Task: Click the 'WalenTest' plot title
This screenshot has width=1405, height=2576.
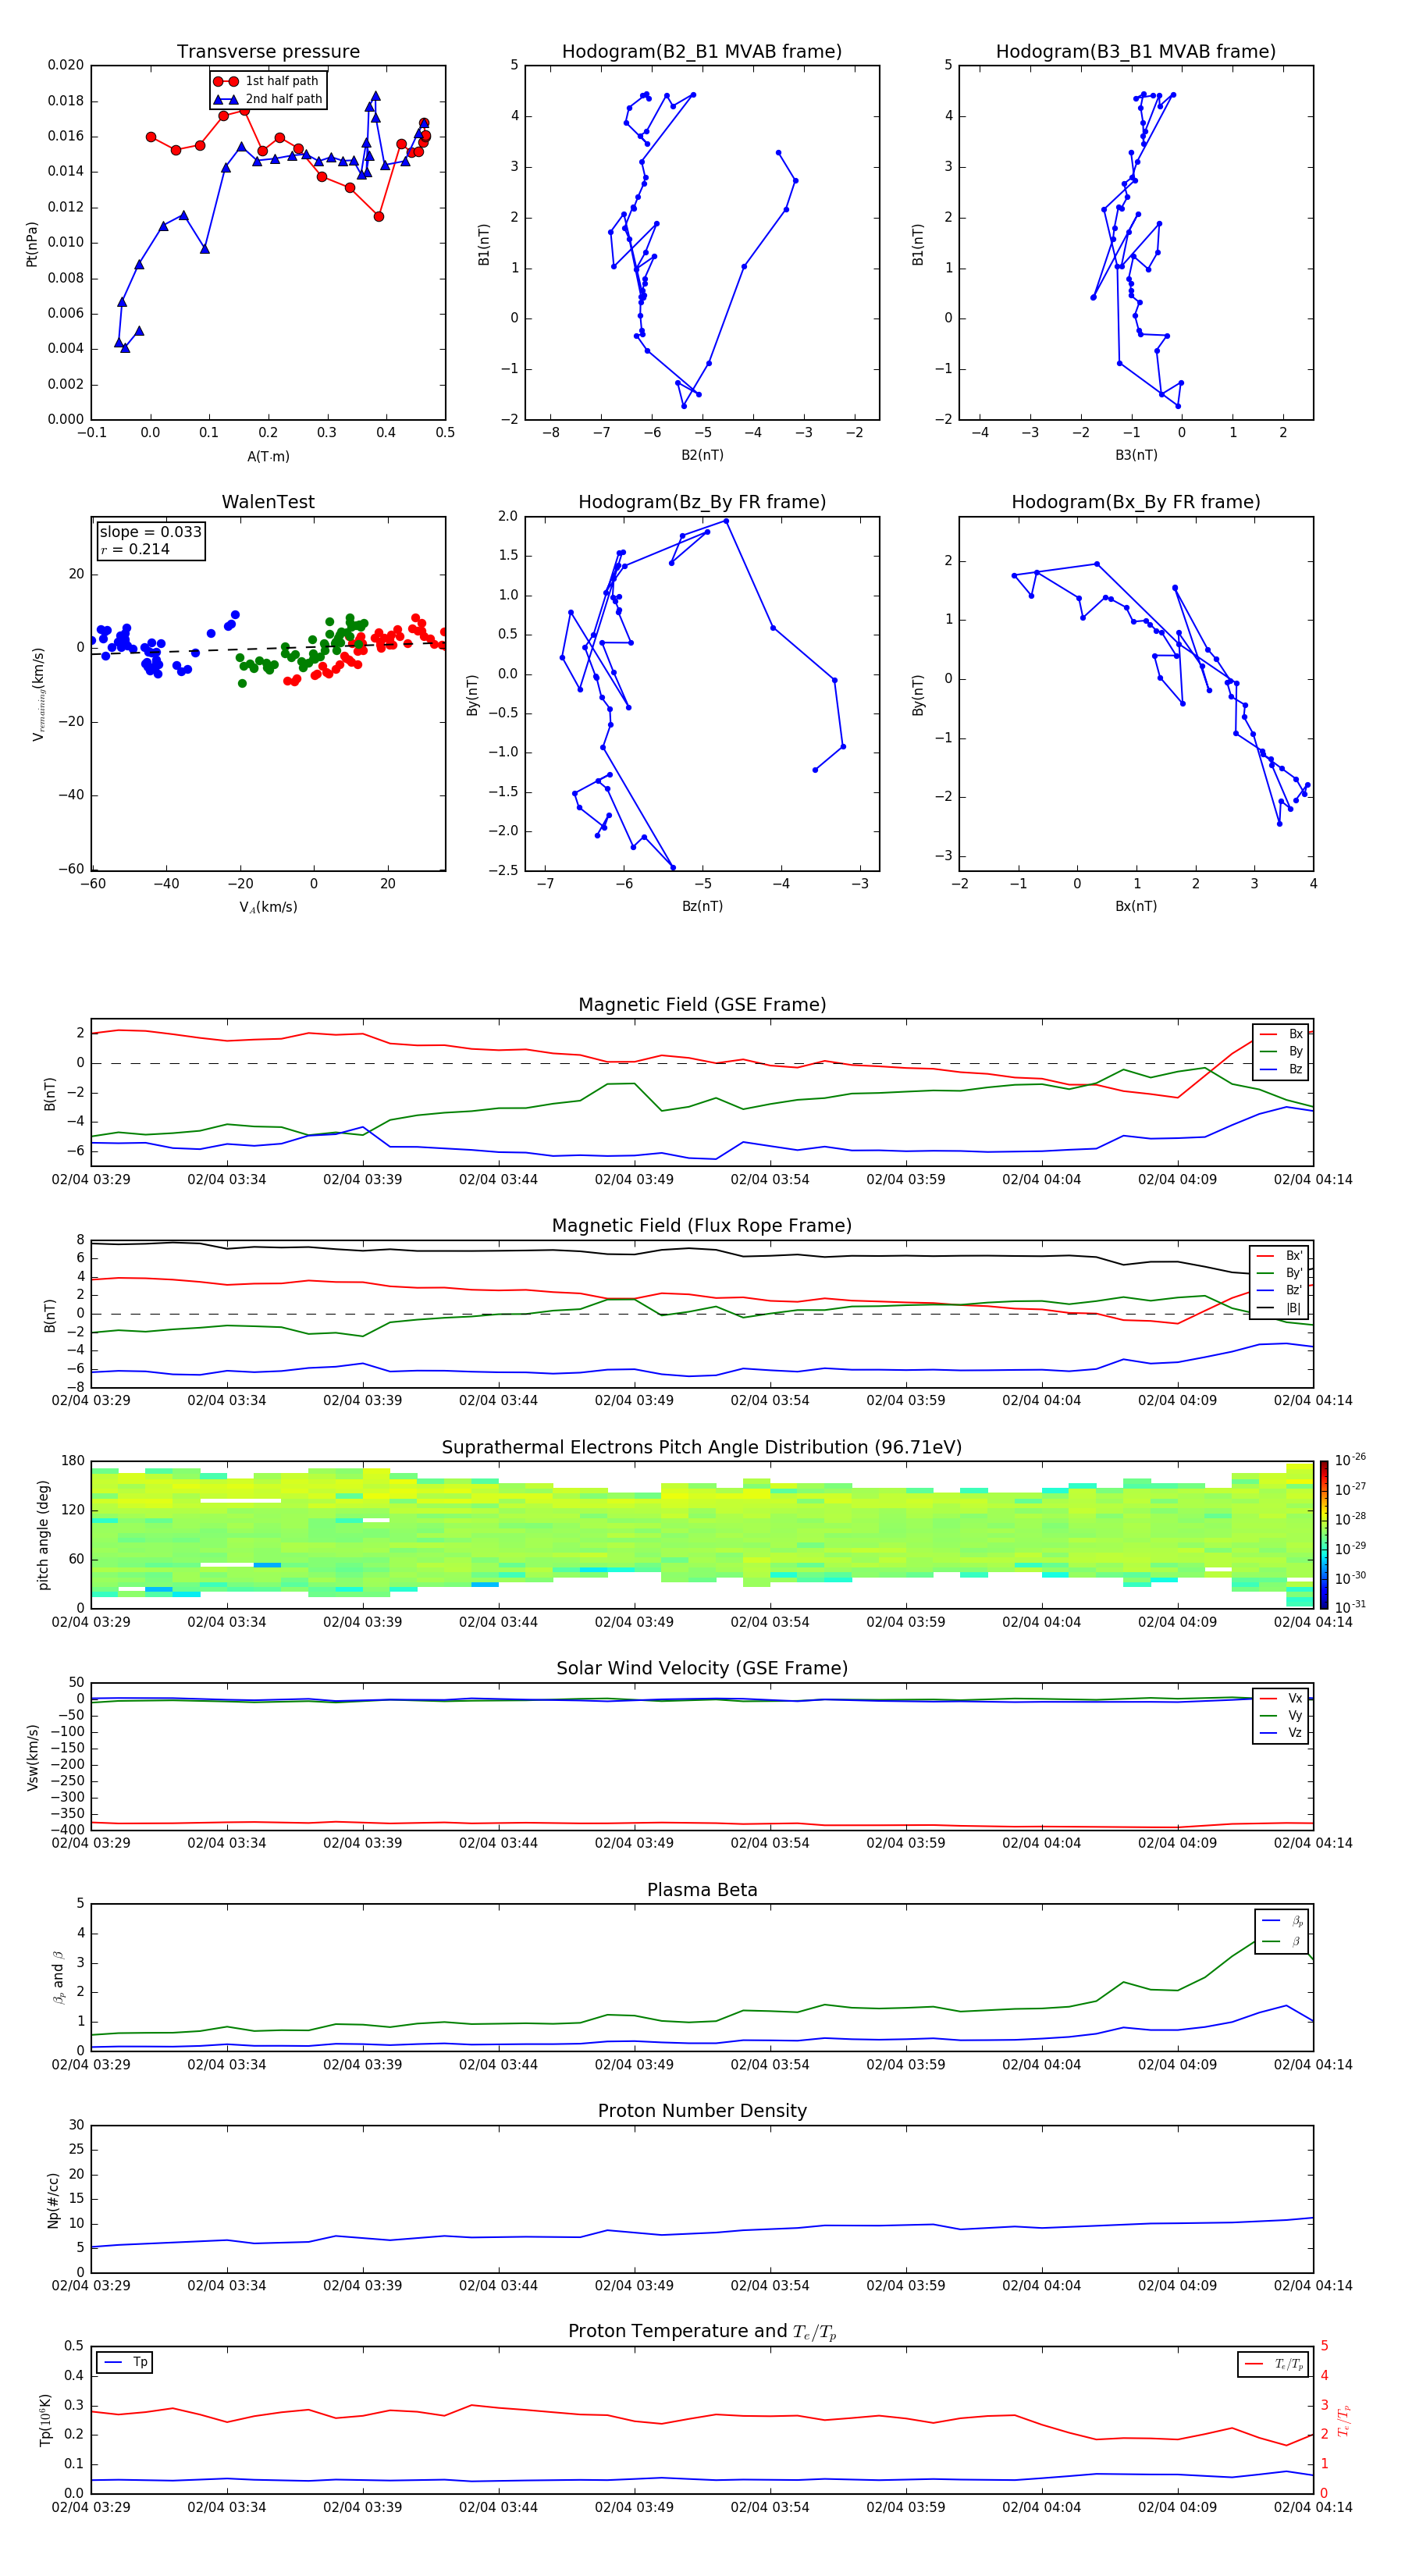Action: (268, 502)
